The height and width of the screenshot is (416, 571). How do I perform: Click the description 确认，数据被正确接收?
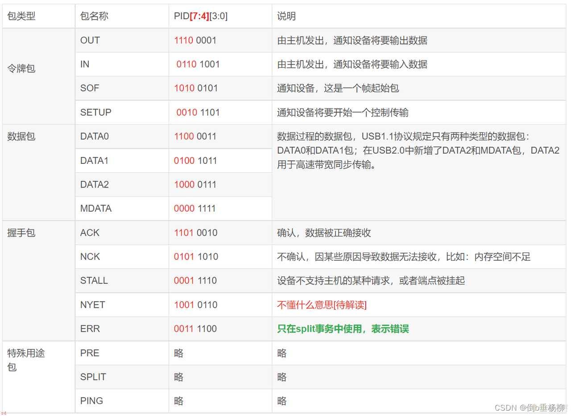pyautogui.click(x=324, y=233)
